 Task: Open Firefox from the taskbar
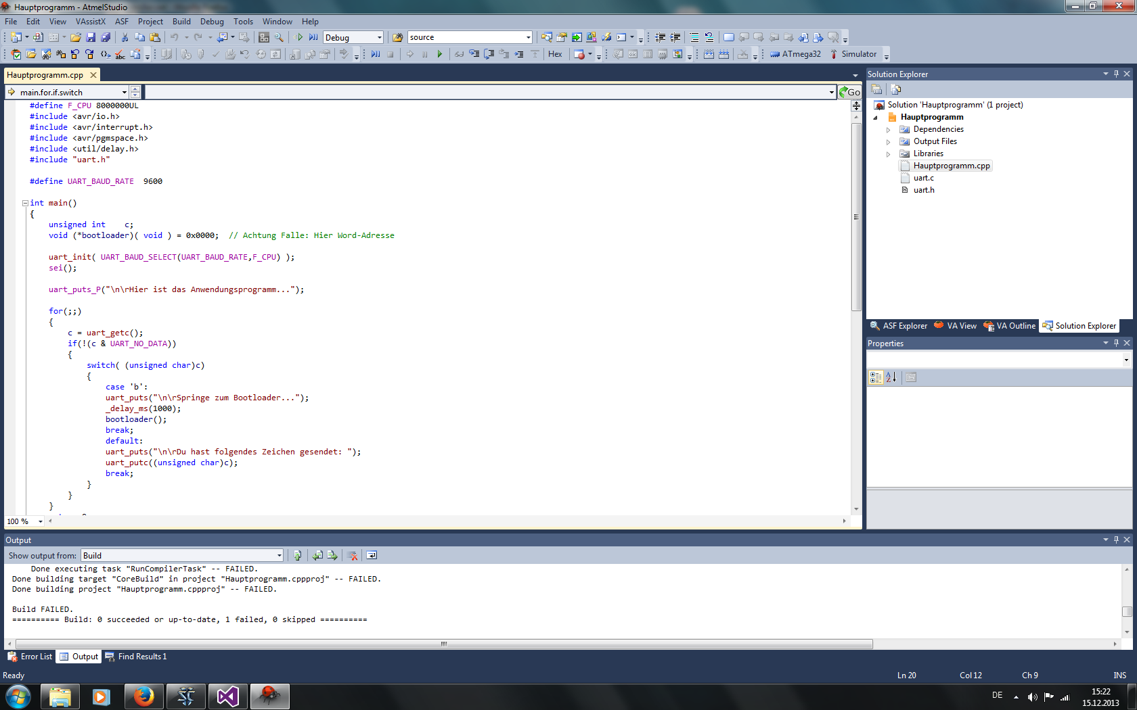(143, 696)
